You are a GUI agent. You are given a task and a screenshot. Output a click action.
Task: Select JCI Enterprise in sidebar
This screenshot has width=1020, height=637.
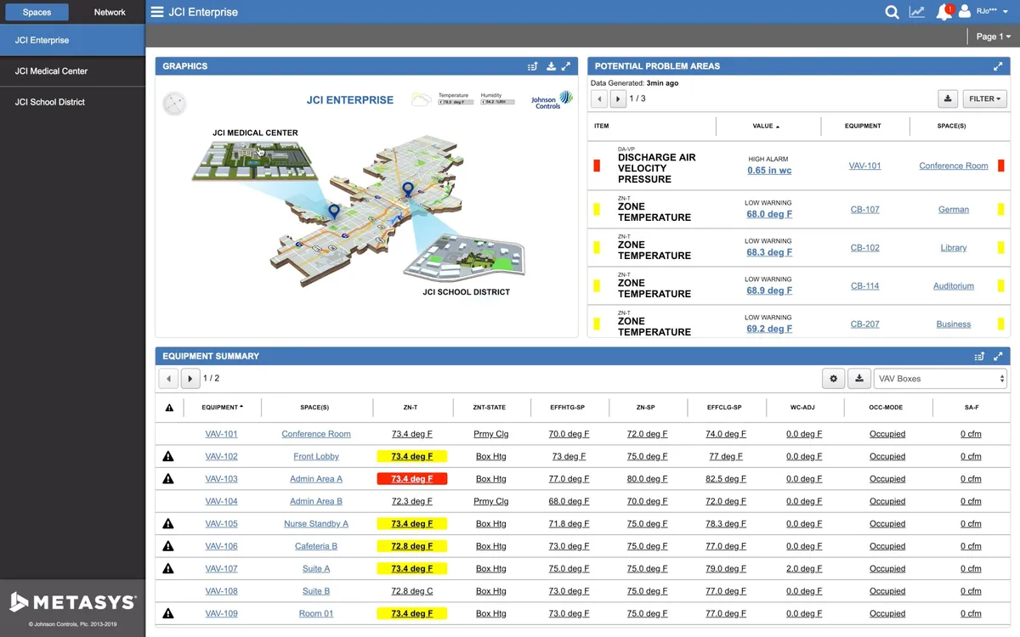point(72,40)
